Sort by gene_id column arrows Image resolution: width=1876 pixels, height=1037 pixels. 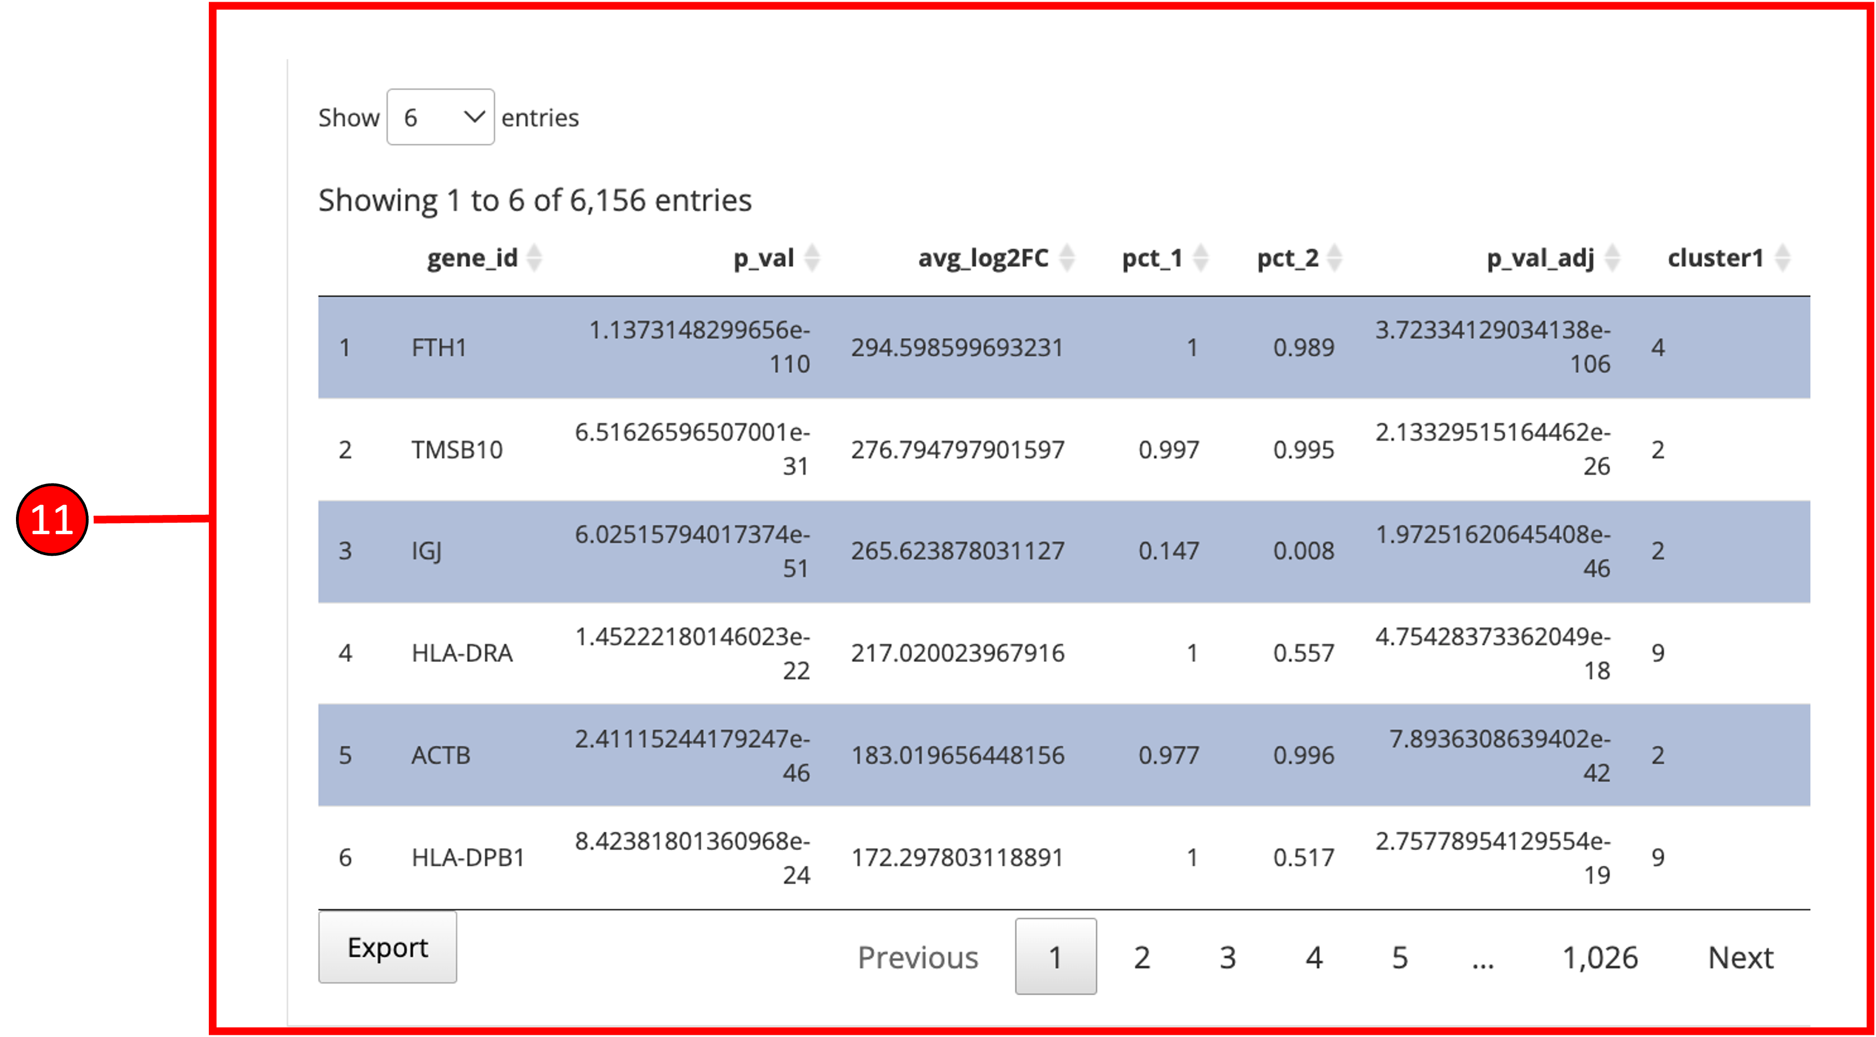click(534, 258)
